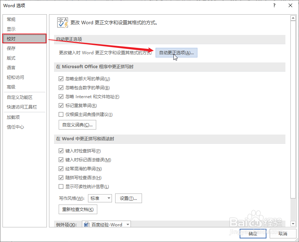Toggle 经常混淆的单词 checkbox
Image resolution: width=299 pixels, height=242 pixels.
point(61,169)
